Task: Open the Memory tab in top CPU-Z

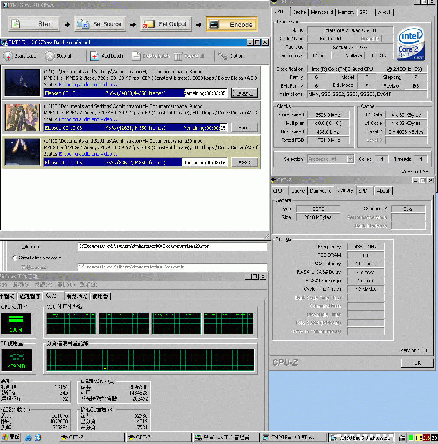Action: pyautogui.click(x=346, y=12)
